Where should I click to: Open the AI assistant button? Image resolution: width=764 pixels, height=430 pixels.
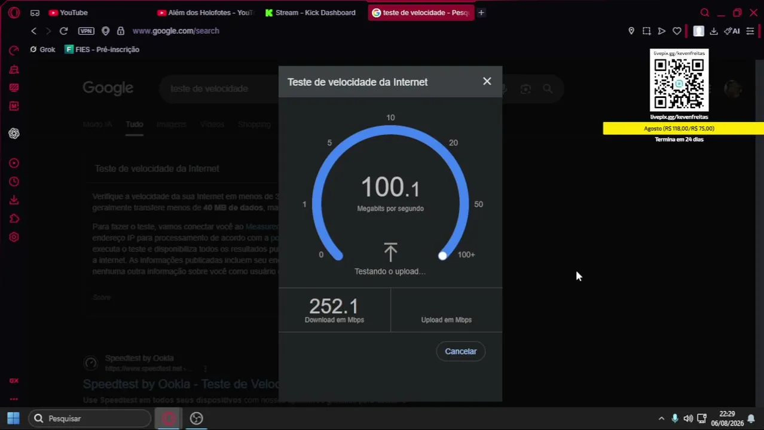click(x=732, y=31)
